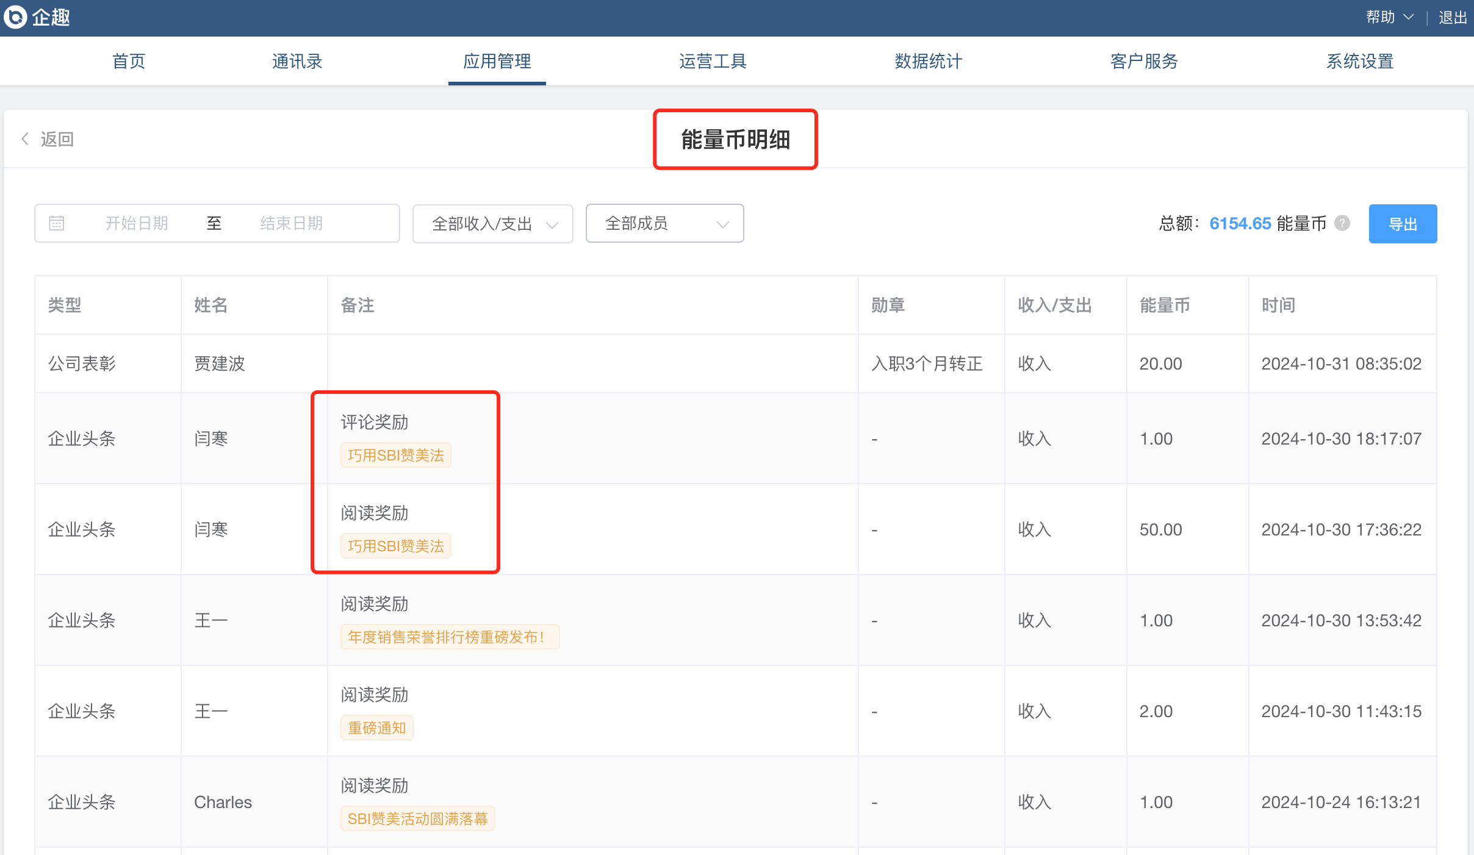Open the 客户服务 tab
The width and height of the screenshot is (1474, 855).
click(1144, 61)
